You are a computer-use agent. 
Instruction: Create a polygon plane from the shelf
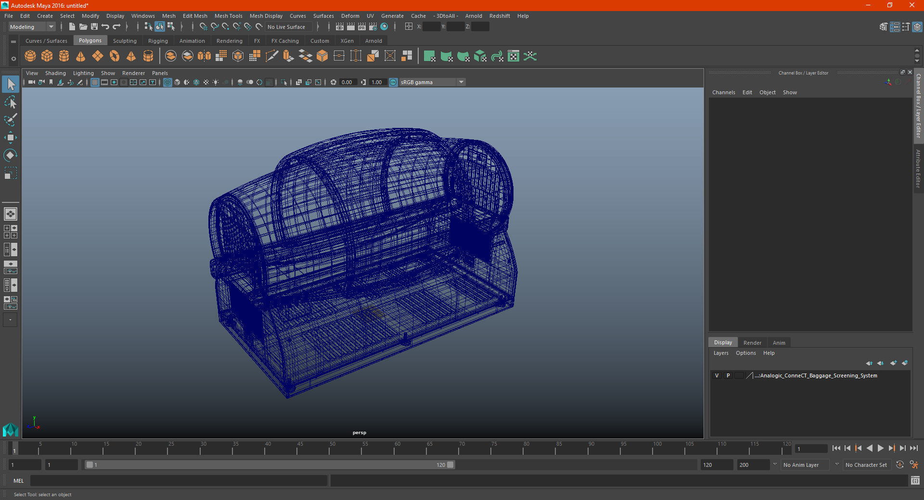click(98, 56)
